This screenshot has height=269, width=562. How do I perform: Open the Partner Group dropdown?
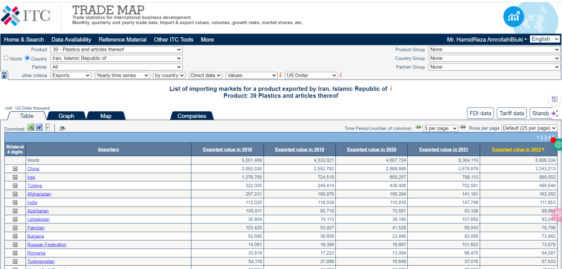[x=494, y=67]
